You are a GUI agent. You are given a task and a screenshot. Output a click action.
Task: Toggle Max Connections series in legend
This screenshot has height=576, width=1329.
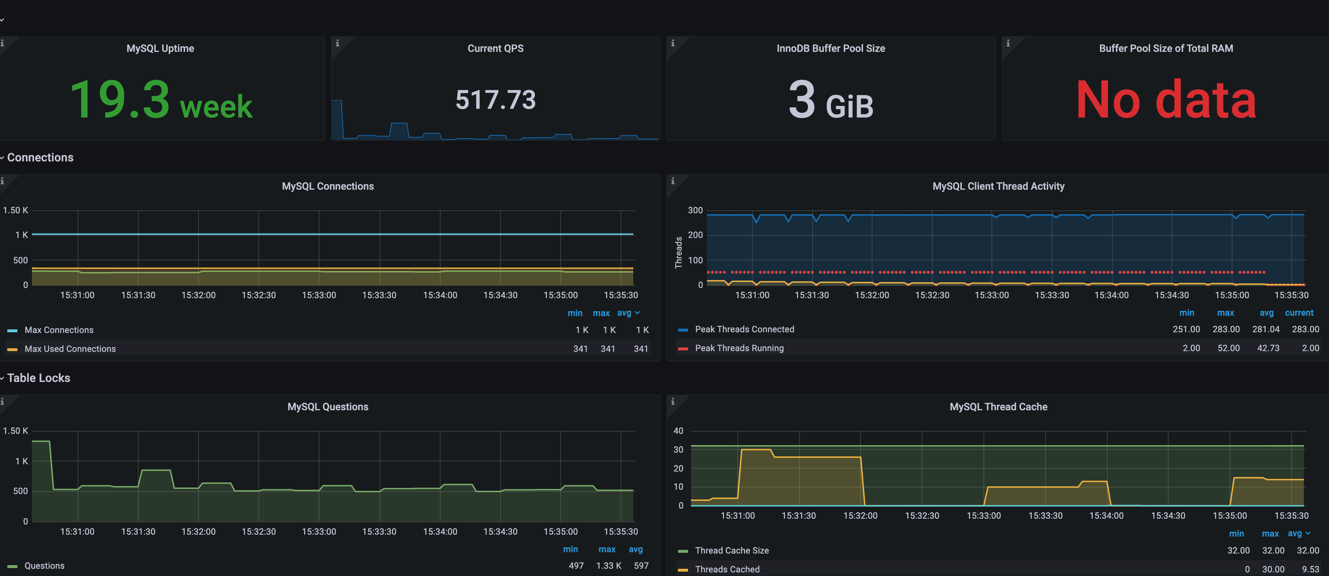(59, 330)
